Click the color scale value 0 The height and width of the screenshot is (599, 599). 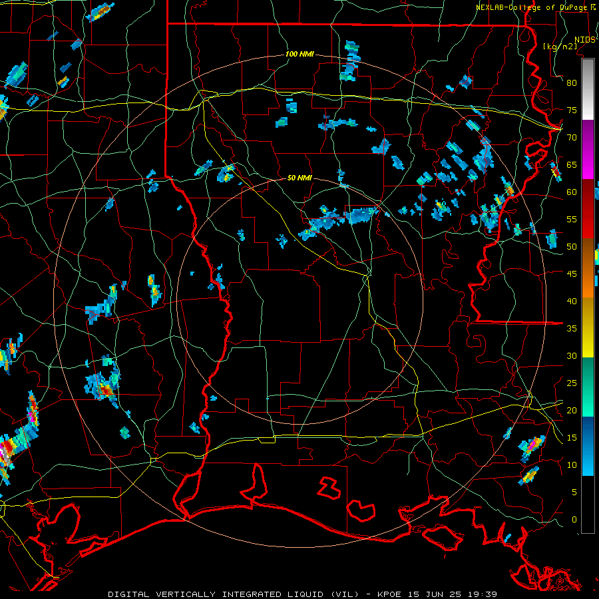[x=574, y=520]
